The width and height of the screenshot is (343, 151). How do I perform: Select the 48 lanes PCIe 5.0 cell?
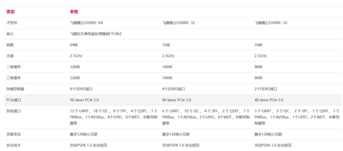(x=269, y=100)
